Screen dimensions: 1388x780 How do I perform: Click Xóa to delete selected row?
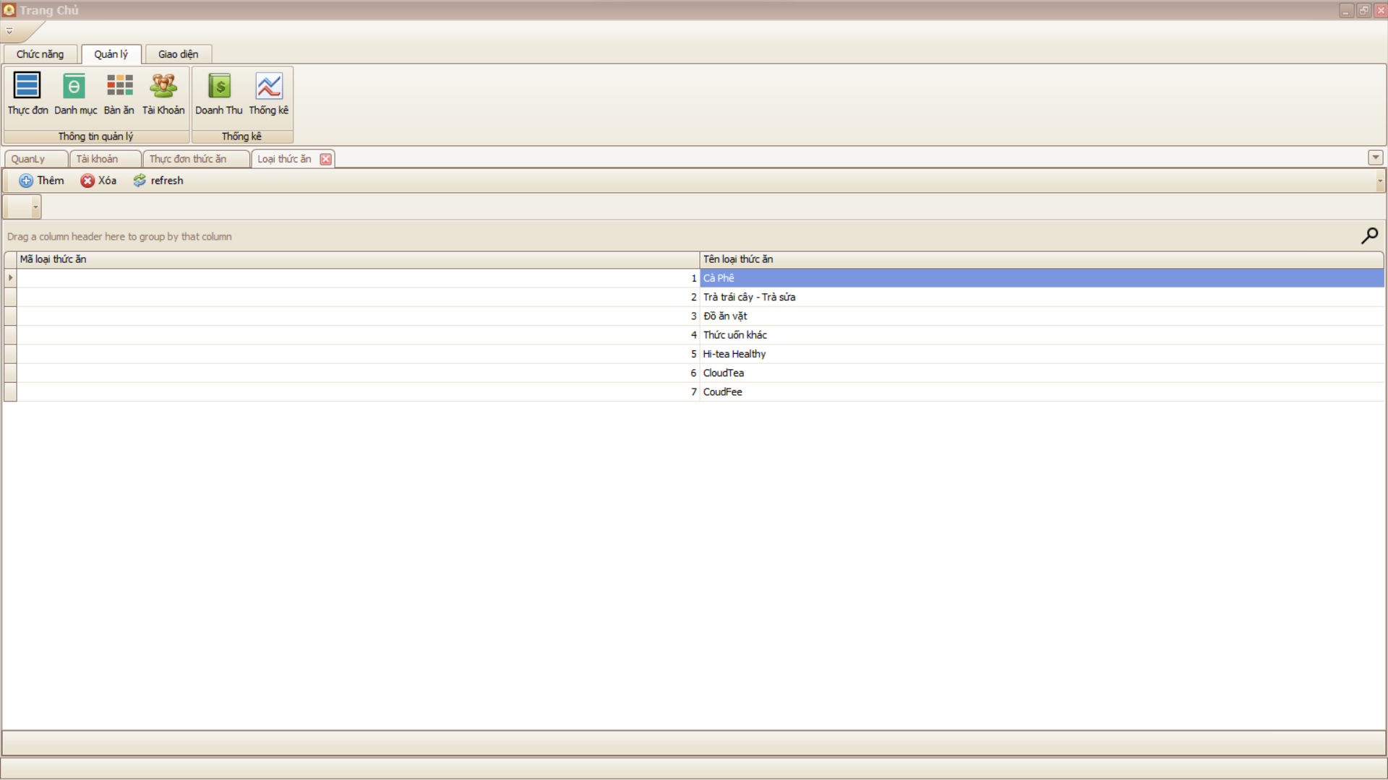coord(98,181)
